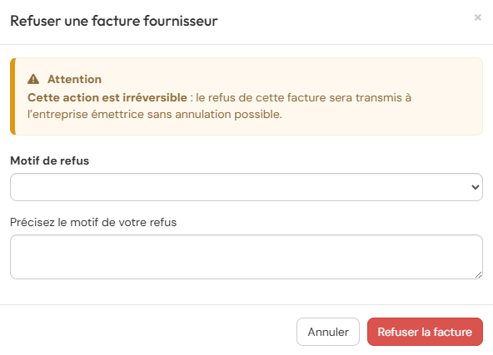Click empty footer area left of Annuler
493x355 pixels.
(147, 332)
